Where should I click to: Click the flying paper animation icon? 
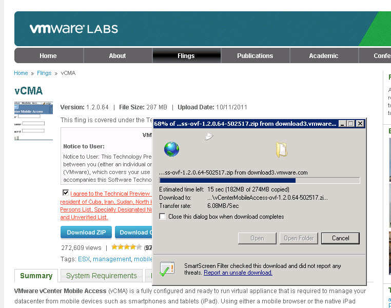click(209, 136)
